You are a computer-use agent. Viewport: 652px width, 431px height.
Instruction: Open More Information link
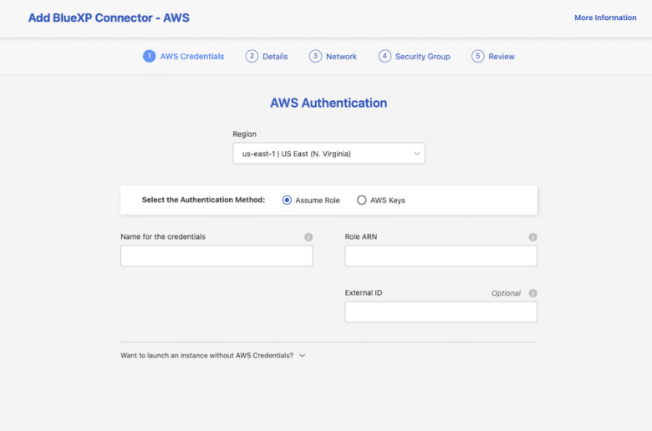[x=605, y=18]
